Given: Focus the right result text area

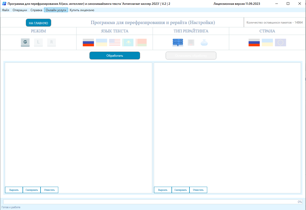Looking at the screenshot, I should point(227,124).
